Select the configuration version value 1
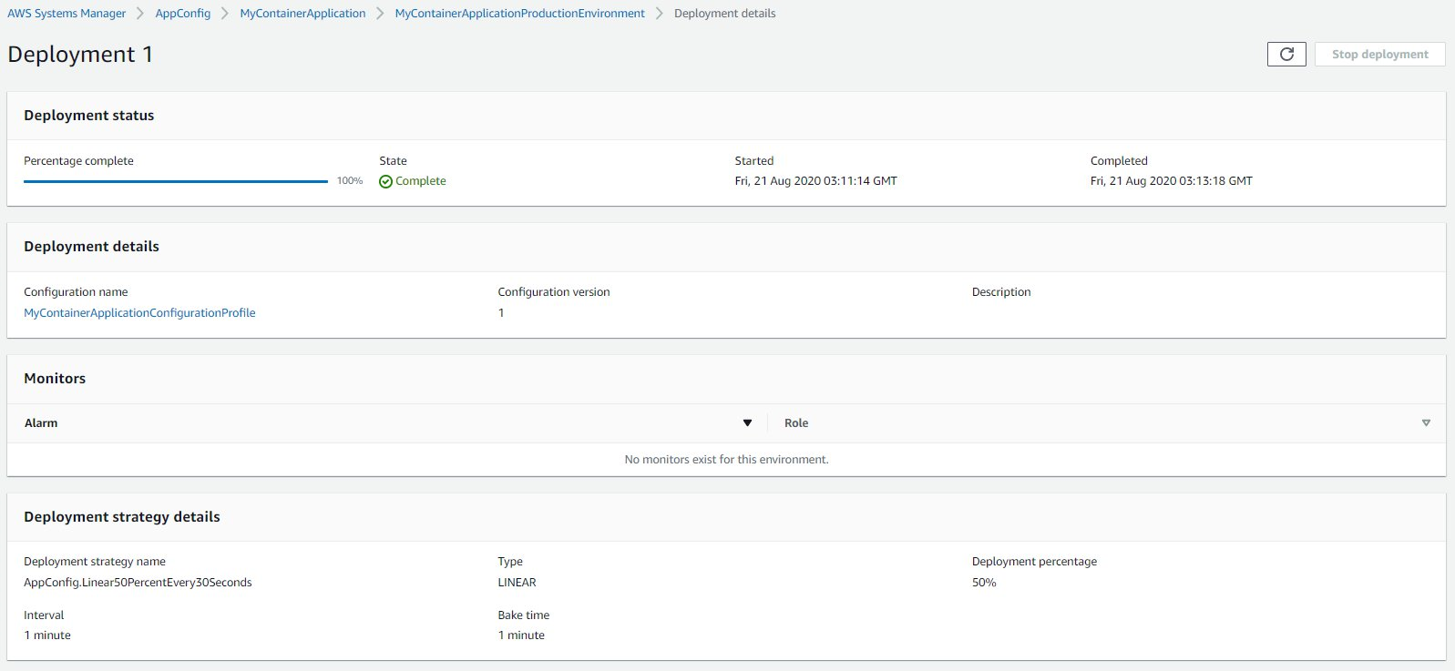 501,312
